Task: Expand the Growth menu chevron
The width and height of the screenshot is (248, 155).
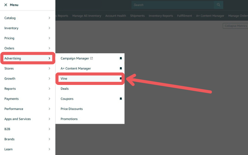Action: click(x=49, y=79)
